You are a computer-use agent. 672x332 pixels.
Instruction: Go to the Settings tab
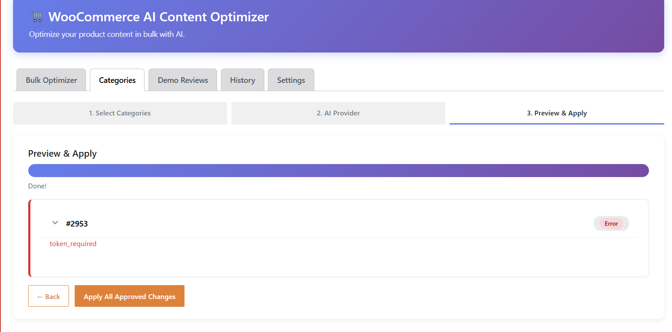click(291, 80)
